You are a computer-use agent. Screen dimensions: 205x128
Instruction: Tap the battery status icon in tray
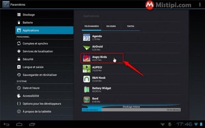click(201, 124)
